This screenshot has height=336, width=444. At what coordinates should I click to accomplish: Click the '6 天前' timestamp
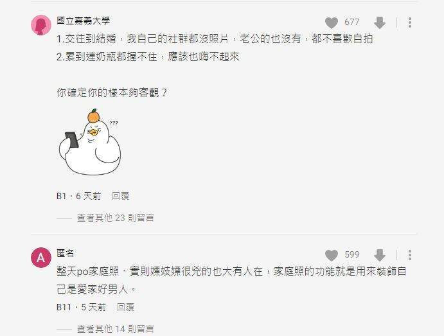(x=88, y=196)
